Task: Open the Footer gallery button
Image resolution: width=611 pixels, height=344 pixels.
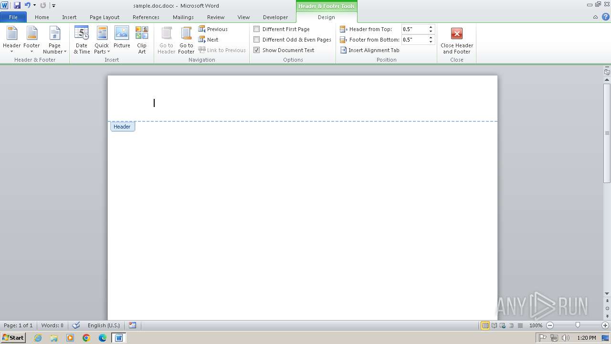Action: pyautogui.click(x=32, y=40)
